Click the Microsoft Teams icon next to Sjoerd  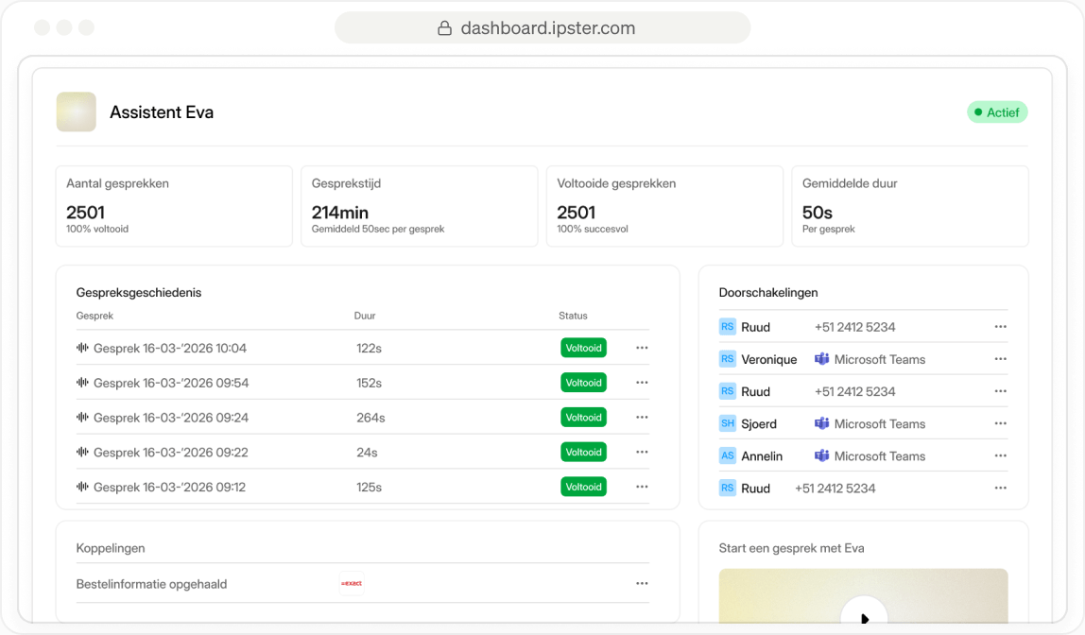coord(821,423)
